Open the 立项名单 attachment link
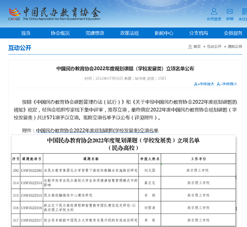This screenshot has height=227, width=247. (x=97, y=130)
